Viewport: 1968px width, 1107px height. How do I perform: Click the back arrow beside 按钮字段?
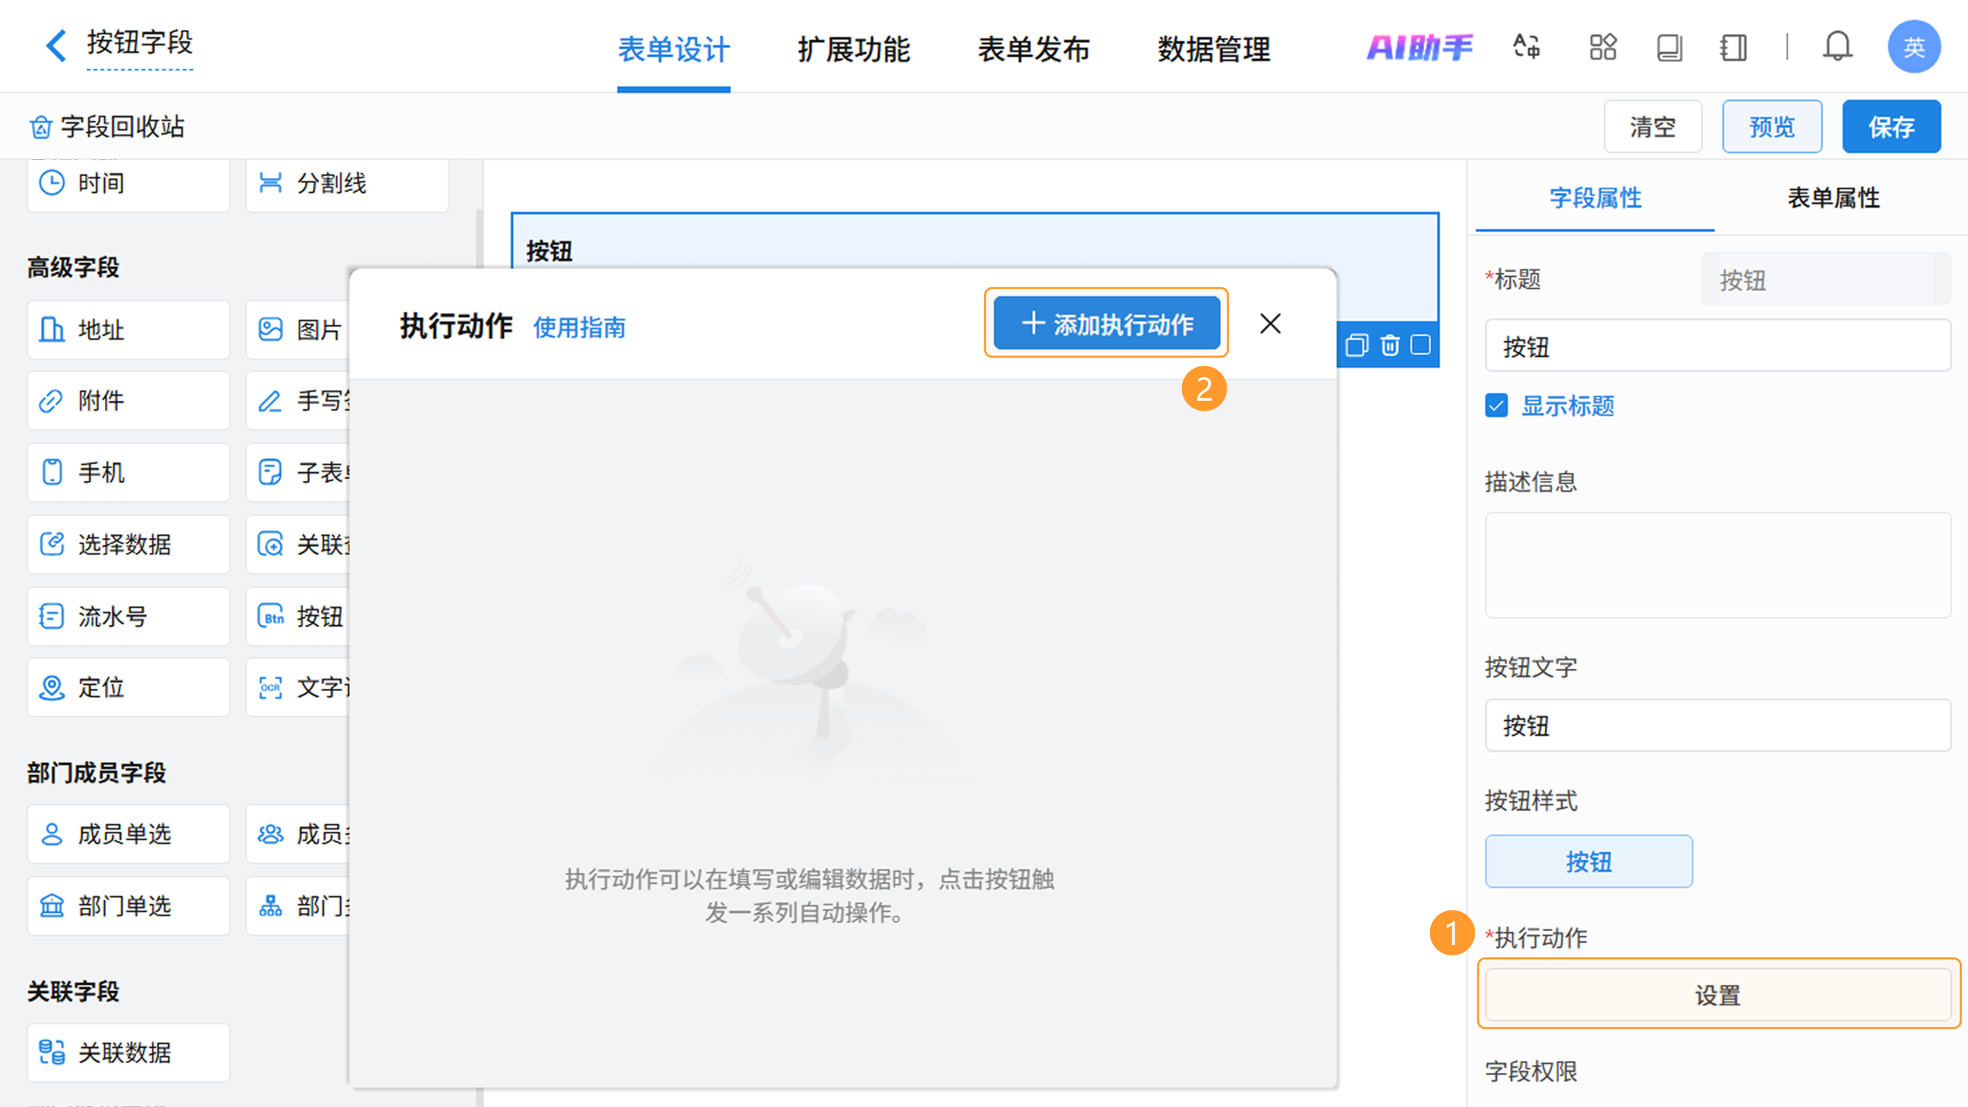pyautogui.click(x=55, y=45)
